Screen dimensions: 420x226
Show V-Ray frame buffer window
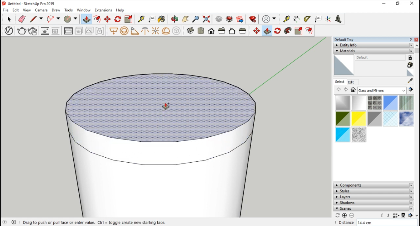coord(68,31)
